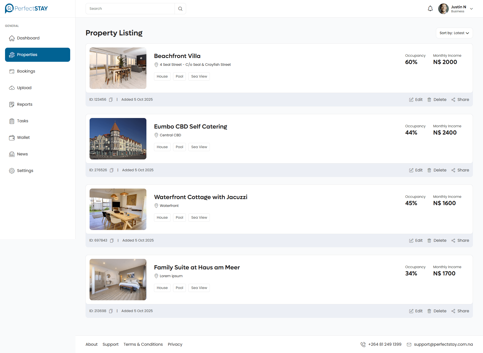Navigate to Reports in sidebar
483x353 pixels.
coord(24,104)
